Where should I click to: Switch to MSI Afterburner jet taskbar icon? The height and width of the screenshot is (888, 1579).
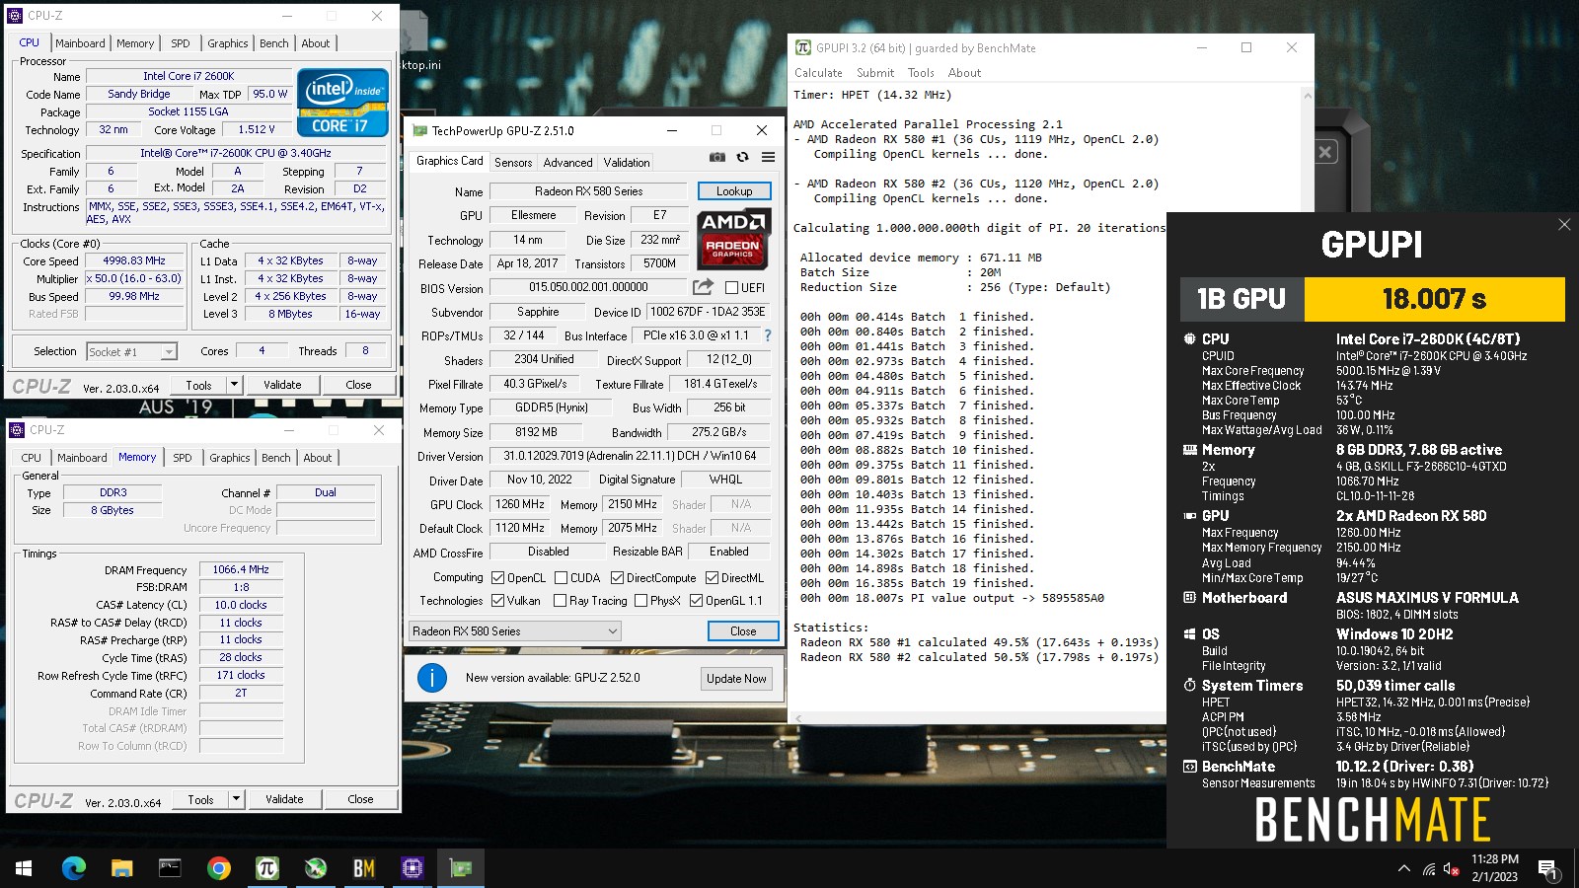[x=315, y=868]
